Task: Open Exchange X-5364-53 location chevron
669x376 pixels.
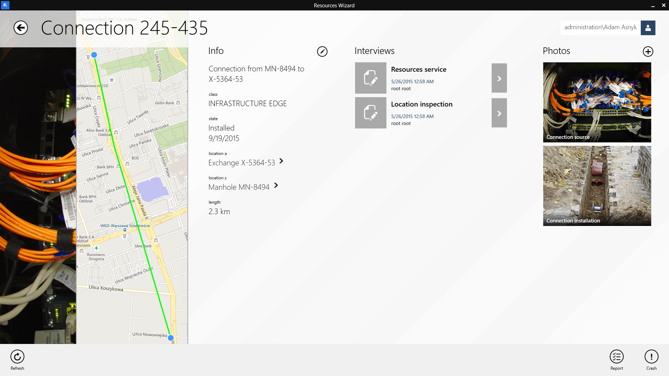Action: tap(281, 161)
